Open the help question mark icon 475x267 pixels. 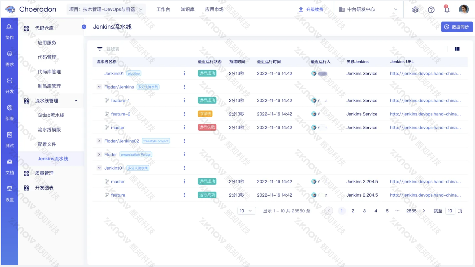pyautogui.click(x=431, y=10)
